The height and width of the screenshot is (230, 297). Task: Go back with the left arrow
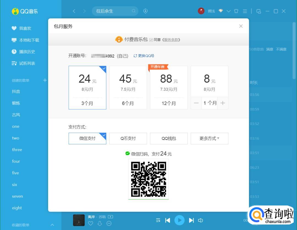pos(74,11)
